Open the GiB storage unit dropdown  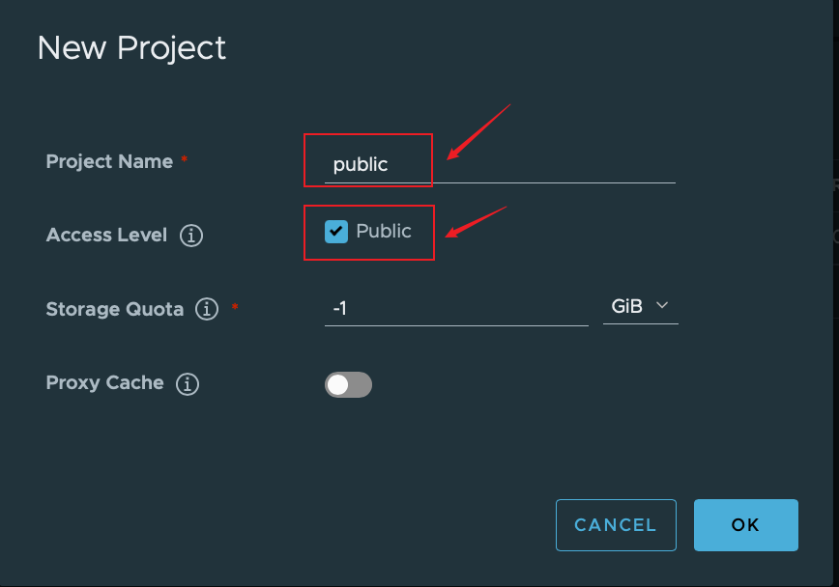pyautogui.click(x=640, y=306)
